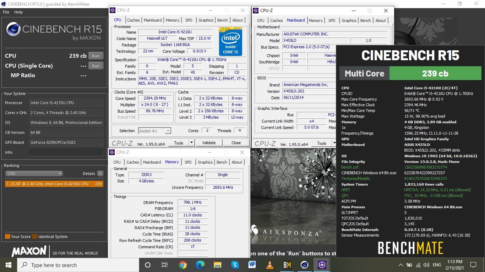
Task: Open the Socket #1 selection dropdown
Action: [x=154, y=131]
